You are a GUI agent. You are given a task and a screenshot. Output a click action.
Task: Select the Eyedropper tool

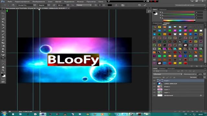point(3,28)
